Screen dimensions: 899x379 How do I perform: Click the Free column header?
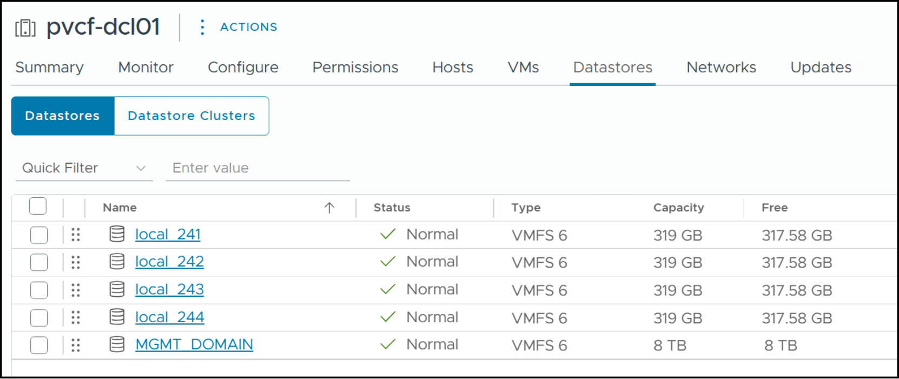pyautogui.click(x=775, y=208)
